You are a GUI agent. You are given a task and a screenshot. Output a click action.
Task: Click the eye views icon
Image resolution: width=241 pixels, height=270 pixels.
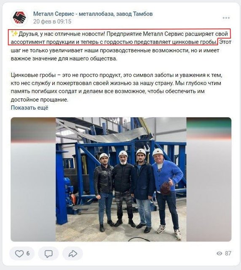pyautogui.click(x=220, y=254)
